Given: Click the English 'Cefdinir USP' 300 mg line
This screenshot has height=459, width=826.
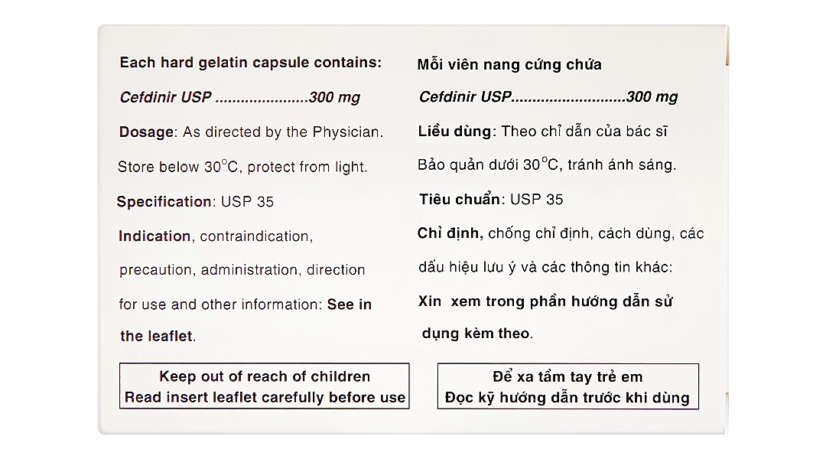Looking at the screenshot, I should (239, 97).
